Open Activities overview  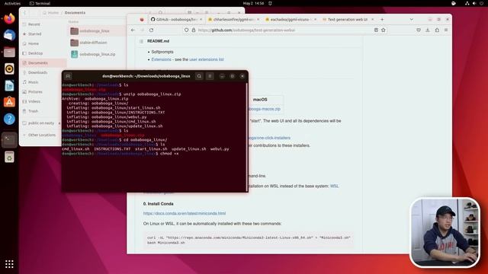(12, 3)
